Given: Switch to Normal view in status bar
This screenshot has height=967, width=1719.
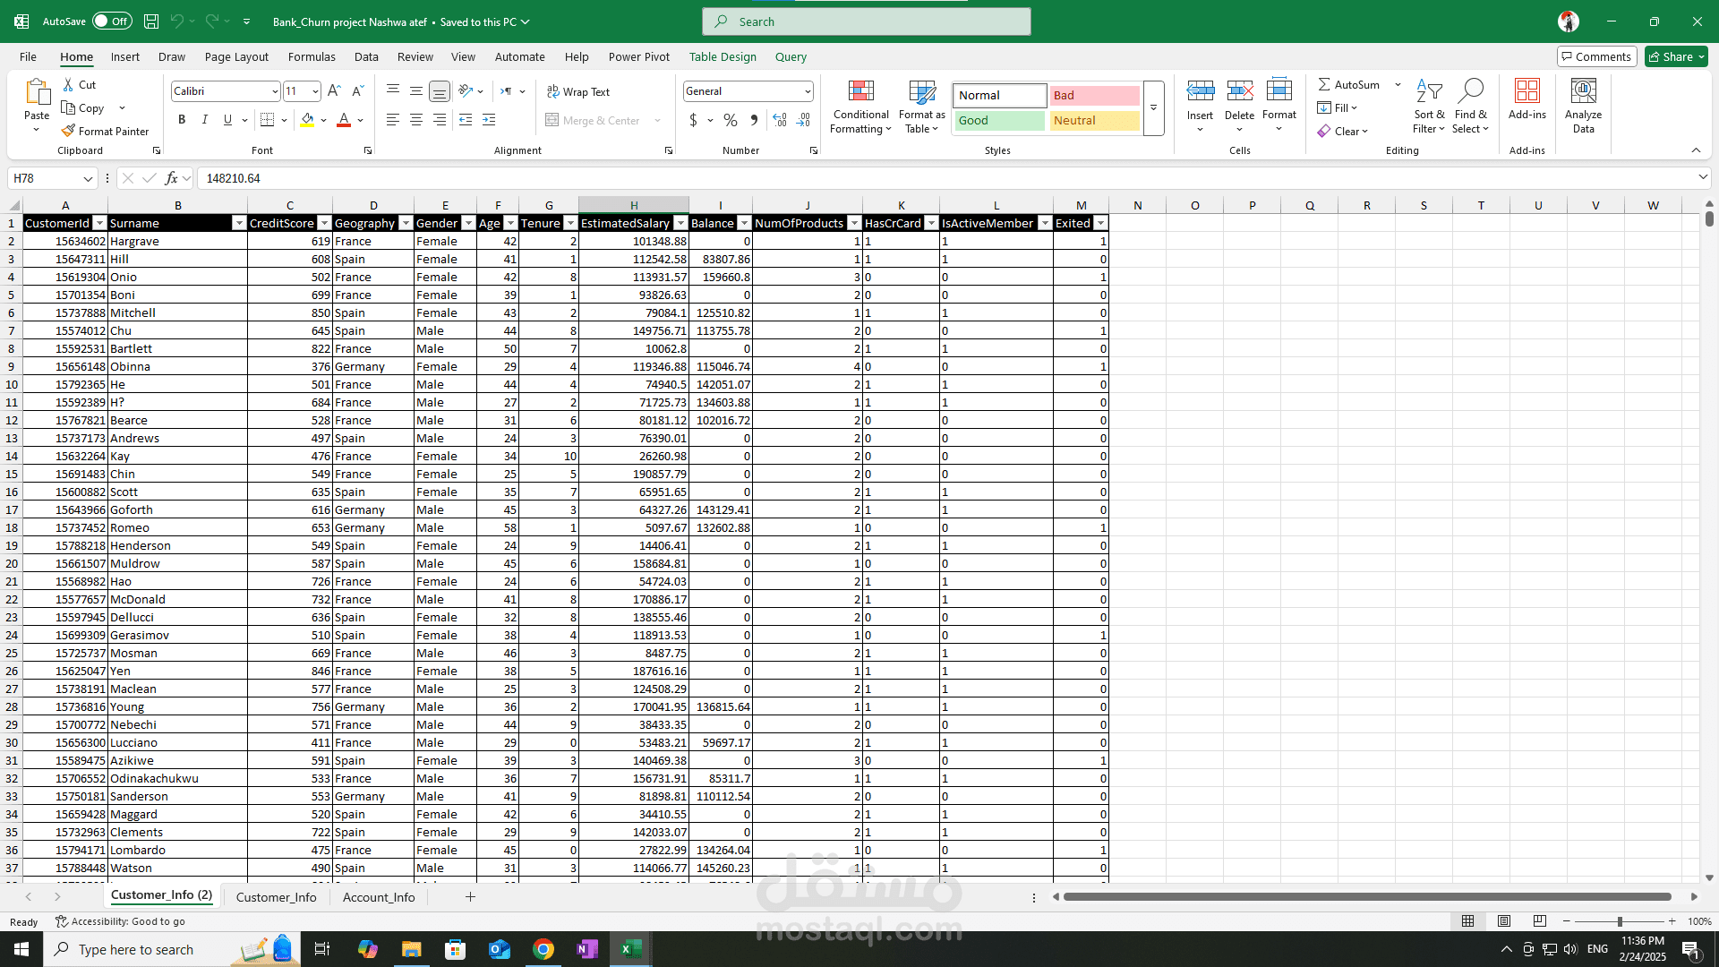Looking at the screenshot, I should coord(1468,921).
